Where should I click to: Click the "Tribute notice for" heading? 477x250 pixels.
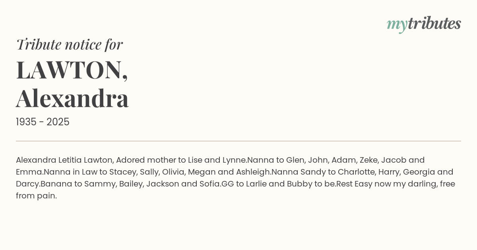click(69, 44)
